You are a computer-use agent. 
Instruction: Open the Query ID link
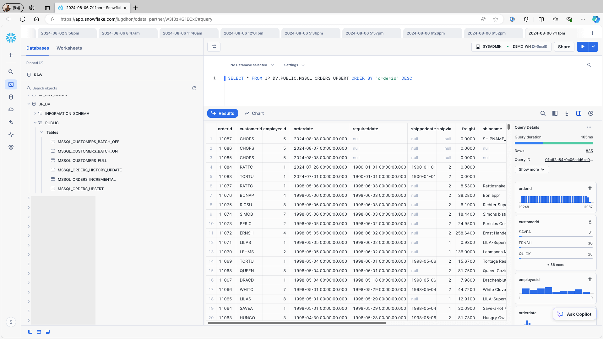click(569, 159)
